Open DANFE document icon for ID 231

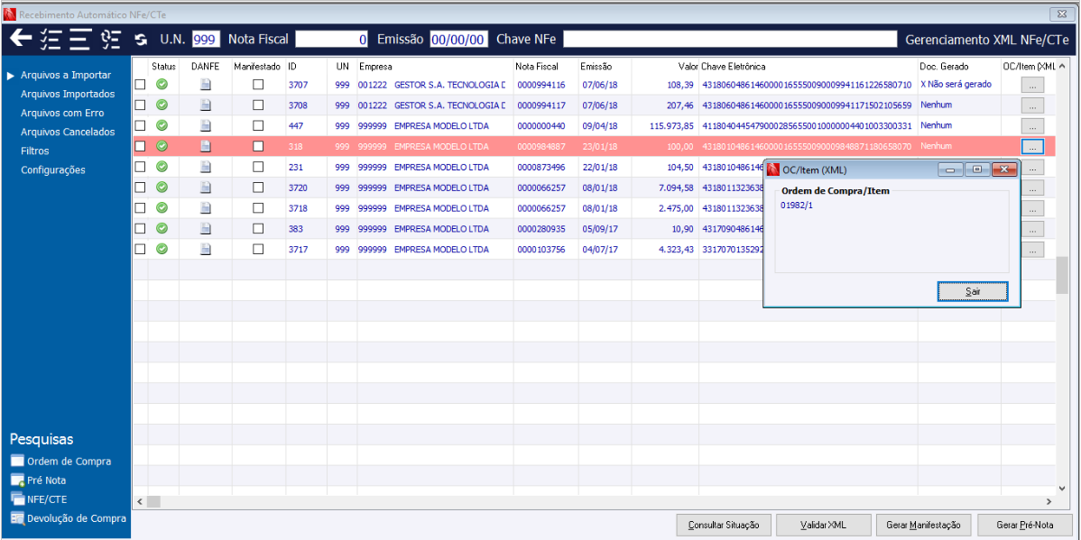206,167
